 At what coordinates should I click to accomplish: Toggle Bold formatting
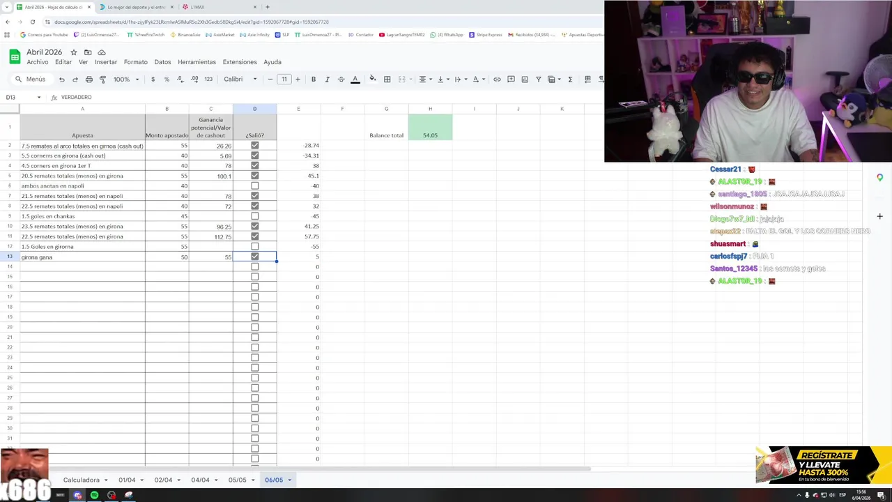(314, 79)
